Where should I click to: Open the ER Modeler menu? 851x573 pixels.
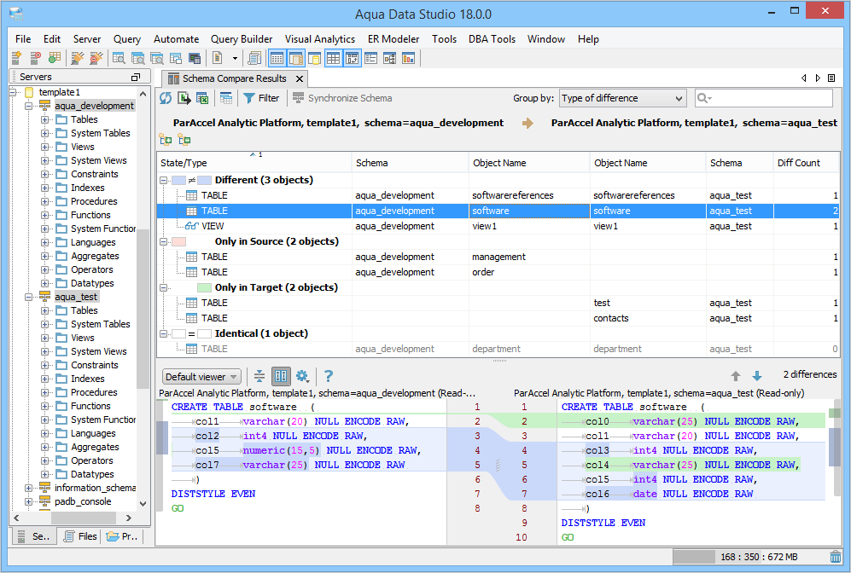tap(393, 39)
